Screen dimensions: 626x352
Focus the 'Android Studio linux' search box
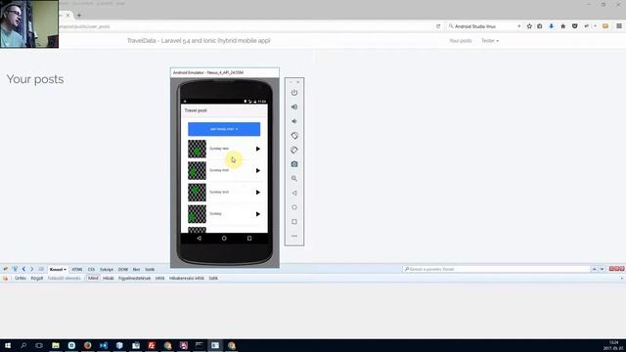483,26
